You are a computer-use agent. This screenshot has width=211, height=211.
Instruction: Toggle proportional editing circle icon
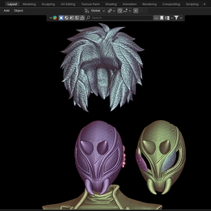click(136, 11)
